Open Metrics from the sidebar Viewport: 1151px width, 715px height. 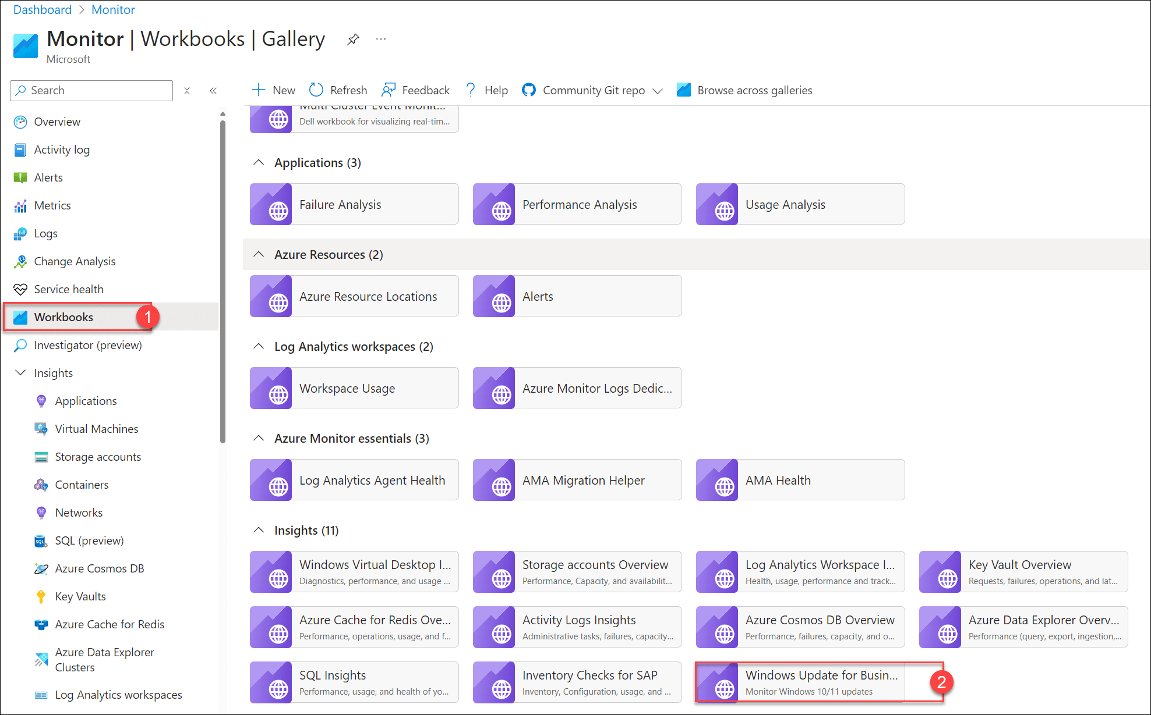coord(52,205)
